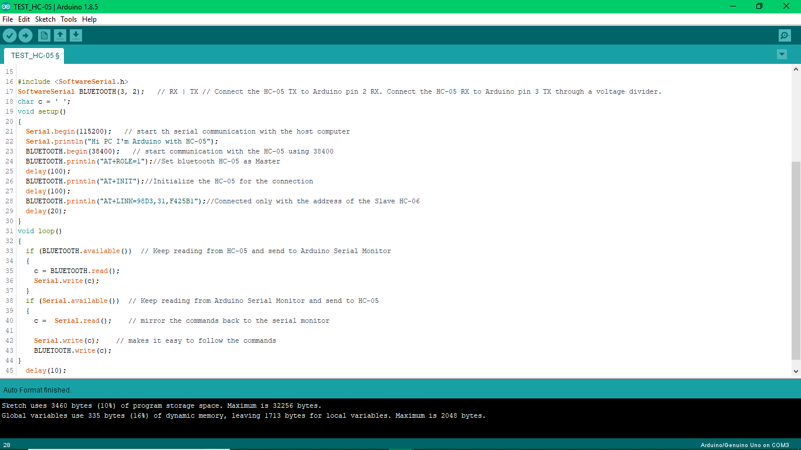Click the delay(20); line
Screen dimensions: 801x450
[x=46, y=212]
